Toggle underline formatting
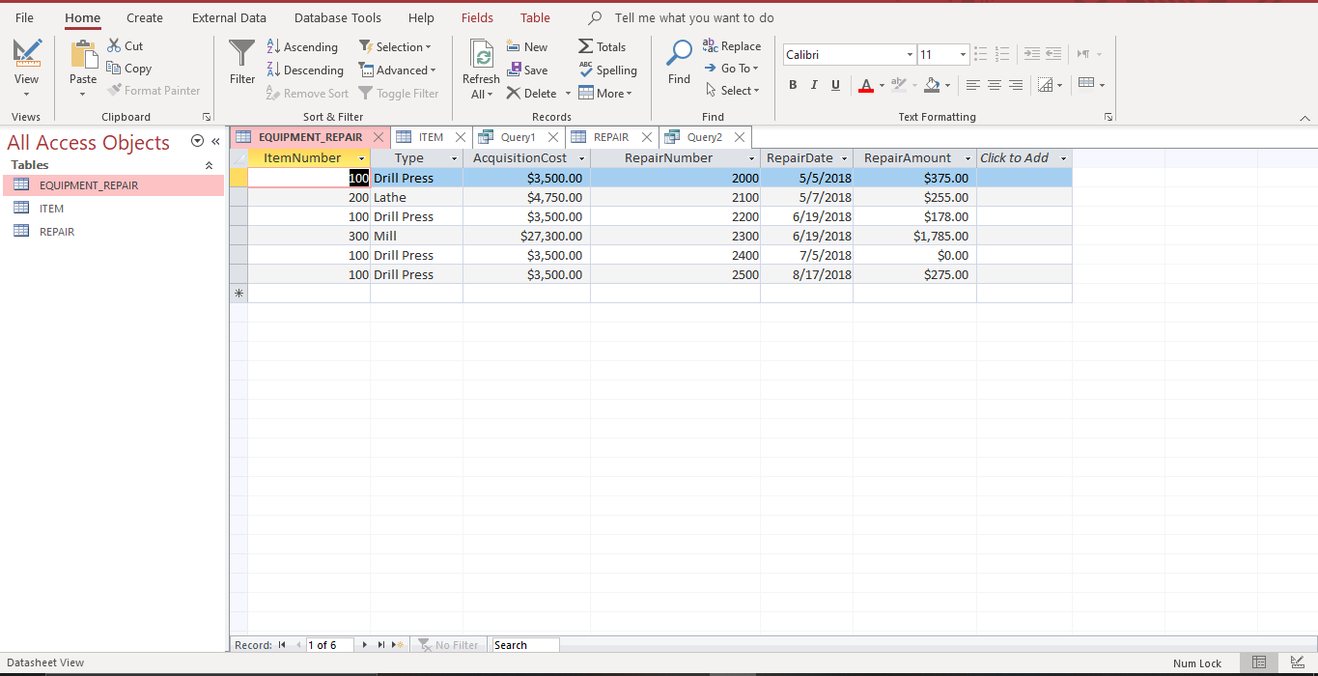Screen dimensions: 1318x676 834,85
